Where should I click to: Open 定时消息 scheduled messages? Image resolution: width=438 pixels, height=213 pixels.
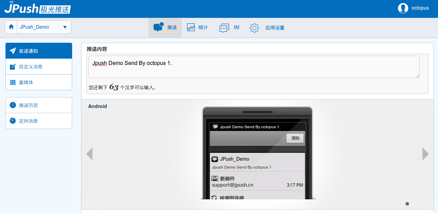coord(39,121)
